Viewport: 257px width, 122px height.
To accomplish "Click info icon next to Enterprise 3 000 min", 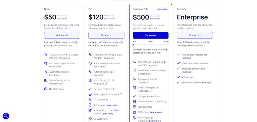I will pyautogui.click(x=208, y=42).
